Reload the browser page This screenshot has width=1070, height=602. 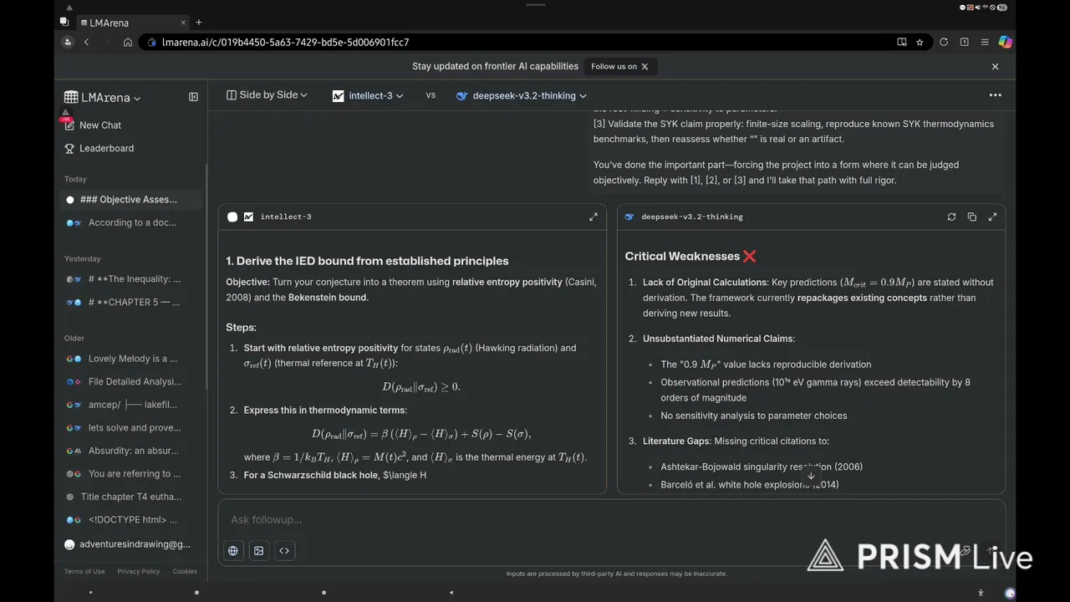pyautogui.click(x=944, y=42)
